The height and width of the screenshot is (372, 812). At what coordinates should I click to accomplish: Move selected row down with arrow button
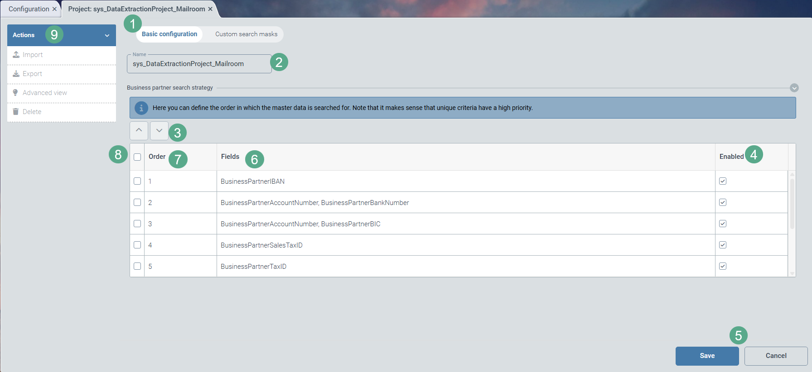click(x=159, y=130)
